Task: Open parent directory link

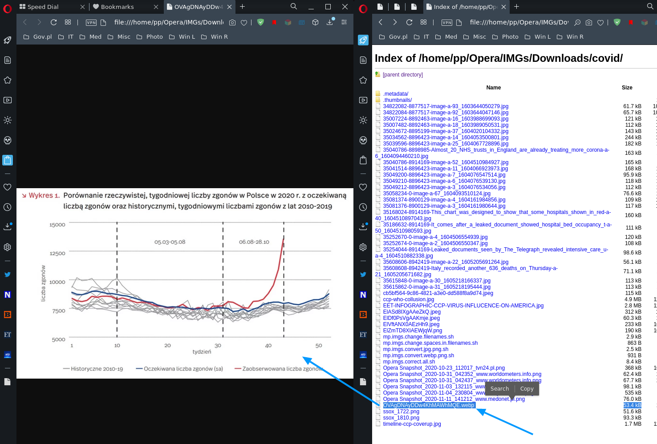Action: pos(403,75)
